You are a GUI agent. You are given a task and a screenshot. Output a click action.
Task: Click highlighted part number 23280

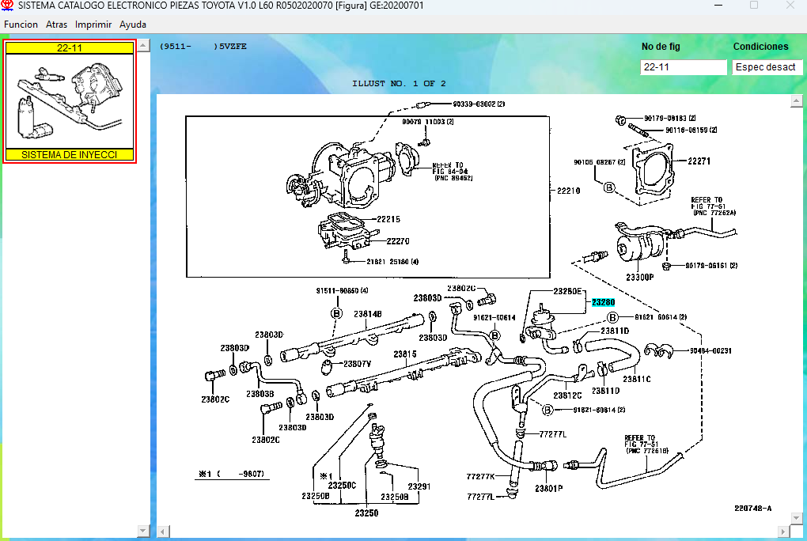[x=603, y=302]
